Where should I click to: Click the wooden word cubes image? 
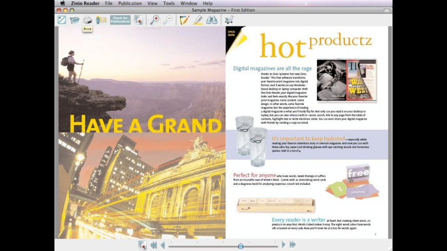point(276,205)
